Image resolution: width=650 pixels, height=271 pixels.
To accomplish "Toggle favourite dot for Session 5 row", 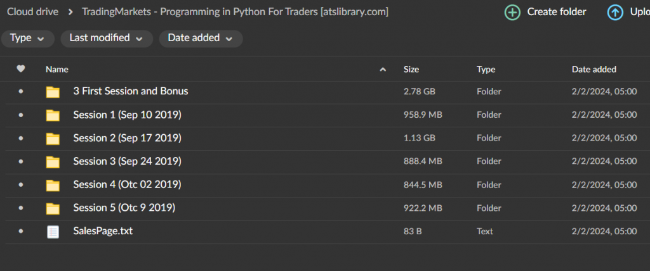I will tap(21, 208).
